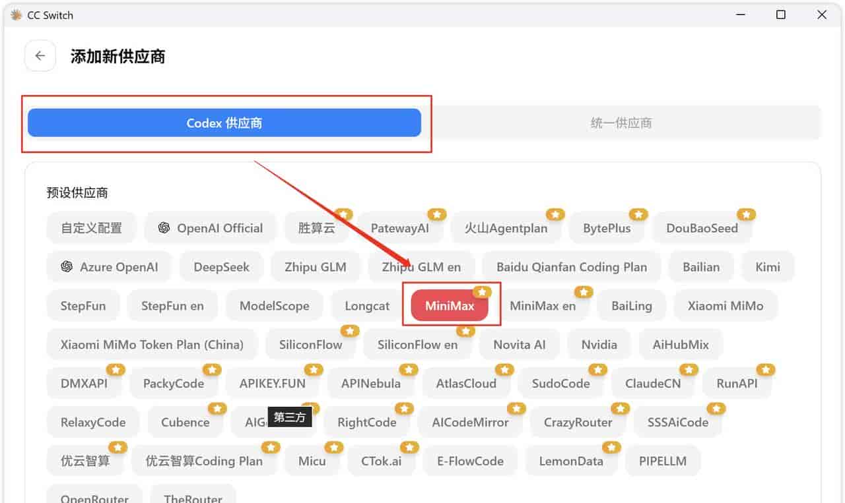Switch to Codex 供应商 tab
The width and height of the screenshot is (845, 503).
tap(224, 123)
